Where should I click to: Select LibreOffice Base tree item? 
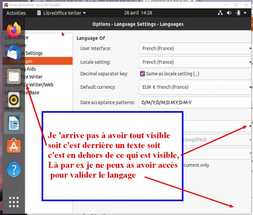(22, 93)
